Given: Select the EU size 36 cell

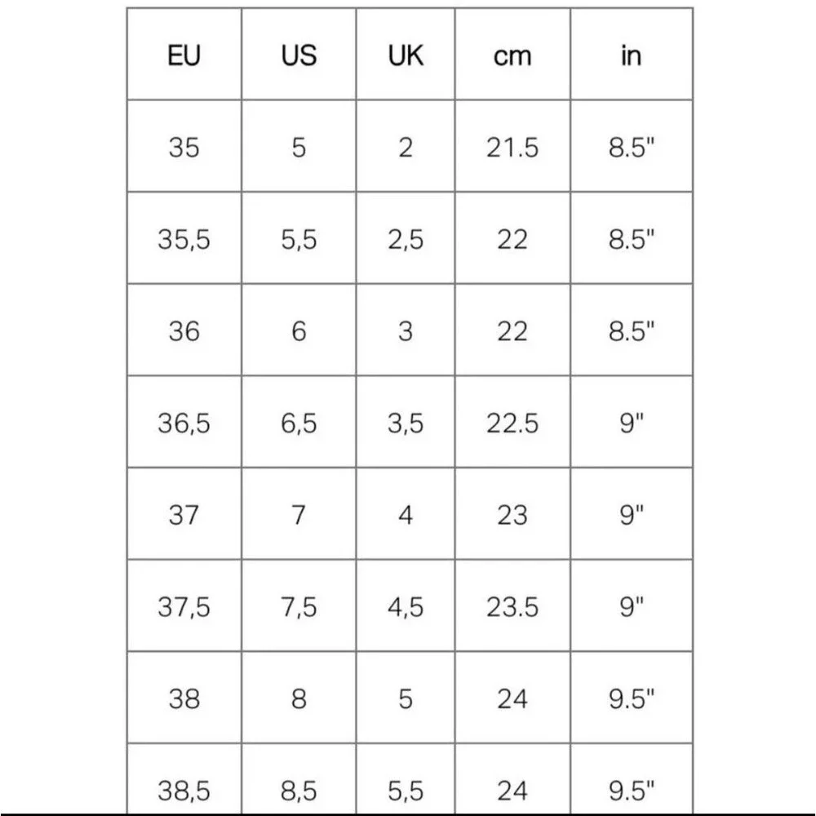Looking at the screenshot, I should click(x=184, y=330).
